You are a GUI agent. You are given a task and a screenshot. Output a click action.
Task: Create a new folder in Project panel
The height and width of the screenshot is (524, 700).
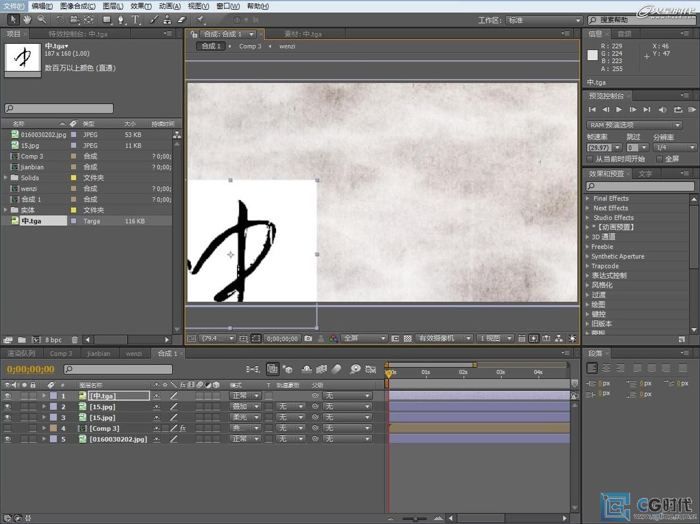point(22,340)
